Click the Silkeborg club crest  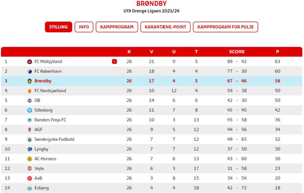pos(29,110)
